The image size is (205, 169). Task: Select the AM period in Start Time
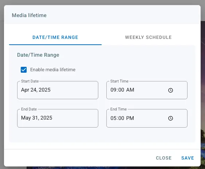click(x=130, y=90)
